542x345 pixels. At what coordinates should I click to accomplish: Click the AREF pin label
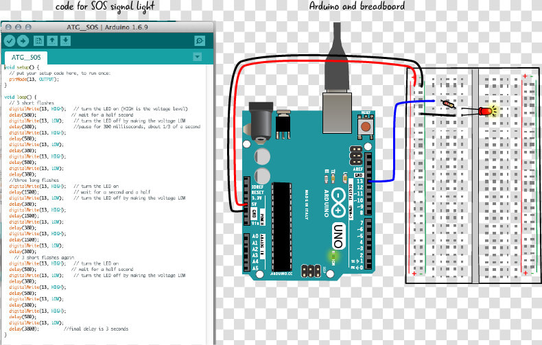click(357, 169)
